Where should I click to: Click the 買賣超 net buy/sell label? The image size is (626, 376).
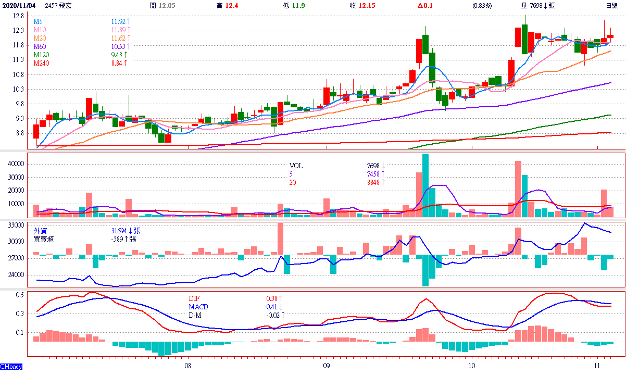click(x=44, y=239)
